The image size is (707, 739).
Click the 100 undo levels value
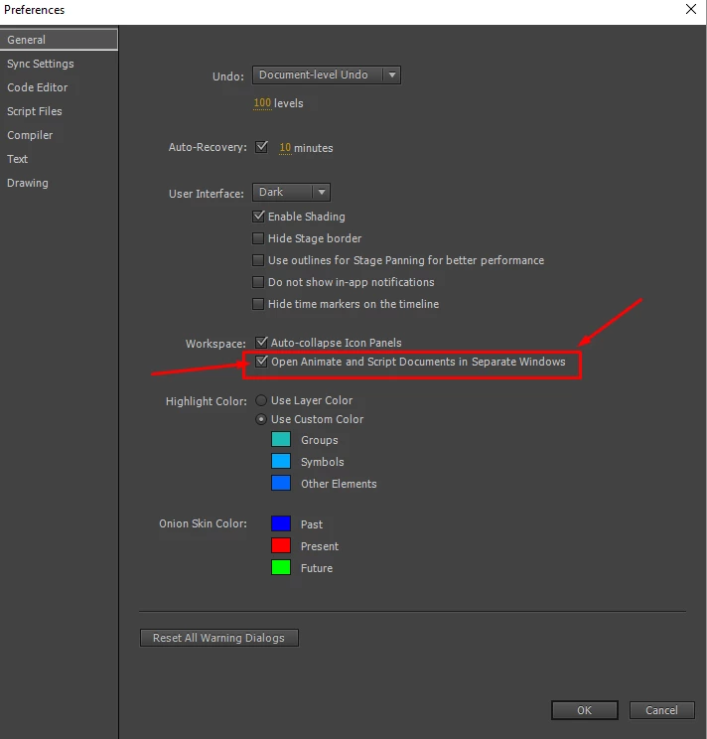(x=262, y=102)
